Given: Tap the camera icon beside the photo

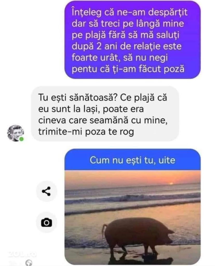Looking at the screenshot, I should pos(46,222).
